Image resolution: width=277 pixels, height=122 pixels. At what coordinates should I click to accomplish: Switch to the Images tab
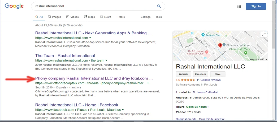54,17
